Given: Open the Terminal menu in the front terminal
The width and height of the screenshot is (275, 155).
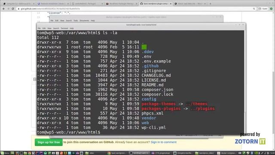Looking at the screenshot, I should coord(64,28).
